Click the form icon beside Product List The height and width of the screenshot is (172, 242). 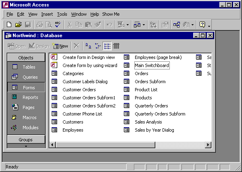[126, 90]
